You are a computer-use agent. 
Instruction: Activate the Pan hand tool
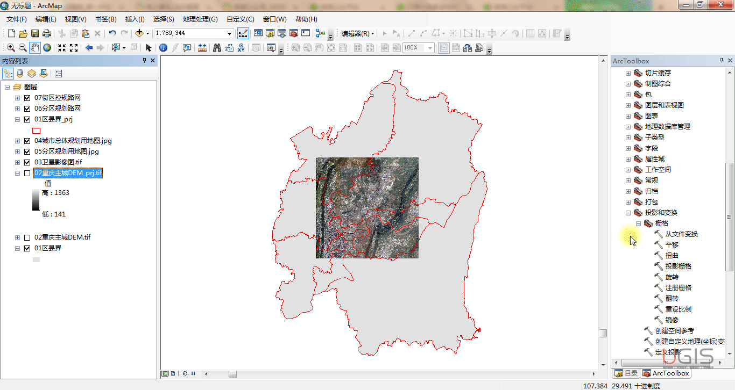(x=35, y=48)
